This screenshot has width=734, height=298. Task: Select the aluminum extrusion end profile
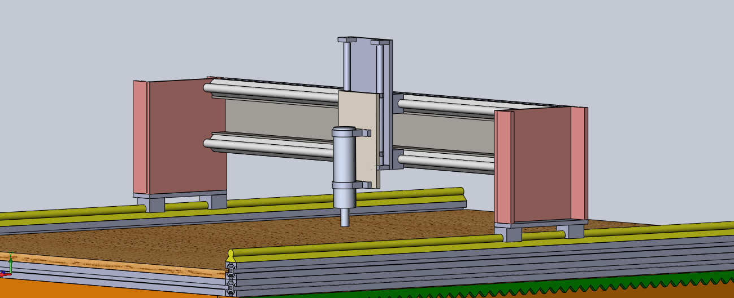pyautogui.click(x=231, y=279)
